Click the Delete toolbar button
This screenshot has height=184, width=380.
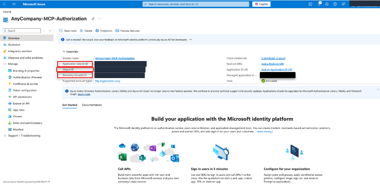click(86, 31)
